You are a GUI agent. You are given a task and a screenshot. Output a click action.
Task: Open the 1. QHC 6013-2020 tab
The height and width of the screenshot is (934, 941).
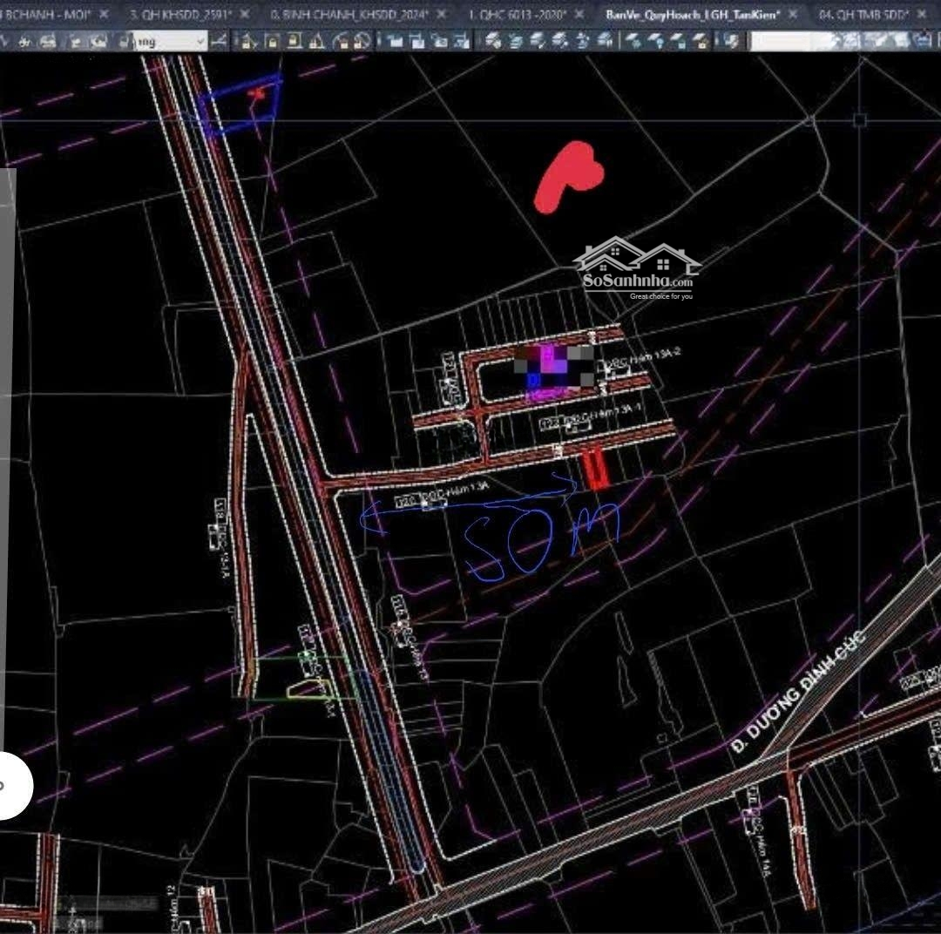coord(517,15)
